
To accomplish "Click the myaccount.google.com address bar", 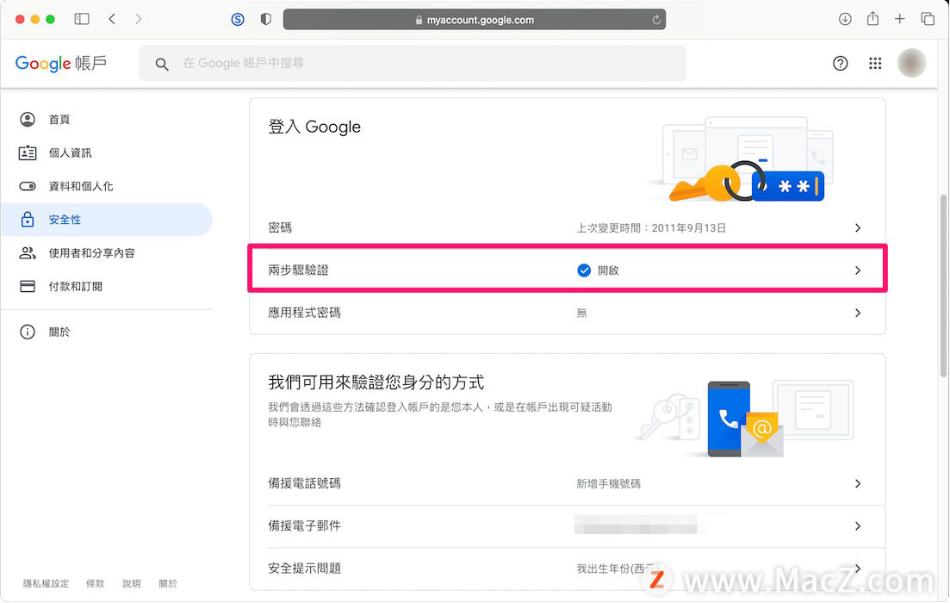I will click(475, 20).
